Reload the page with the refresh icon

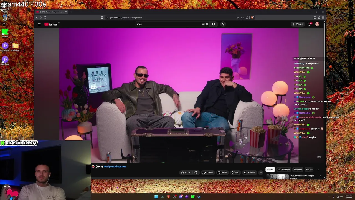[x=45, y=17]
